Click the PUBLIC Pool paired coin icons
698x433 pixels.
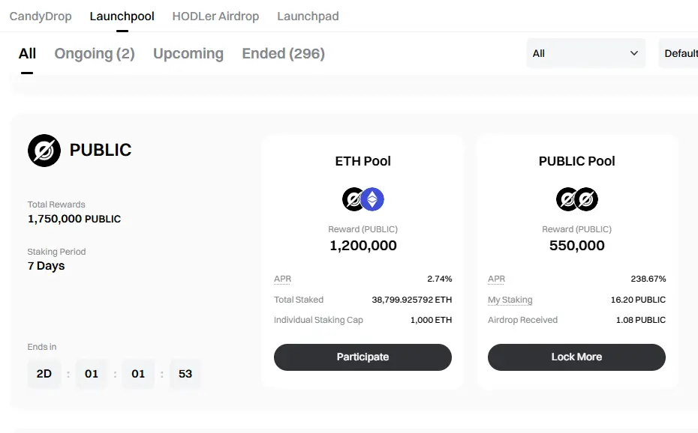tap(577, 199)
